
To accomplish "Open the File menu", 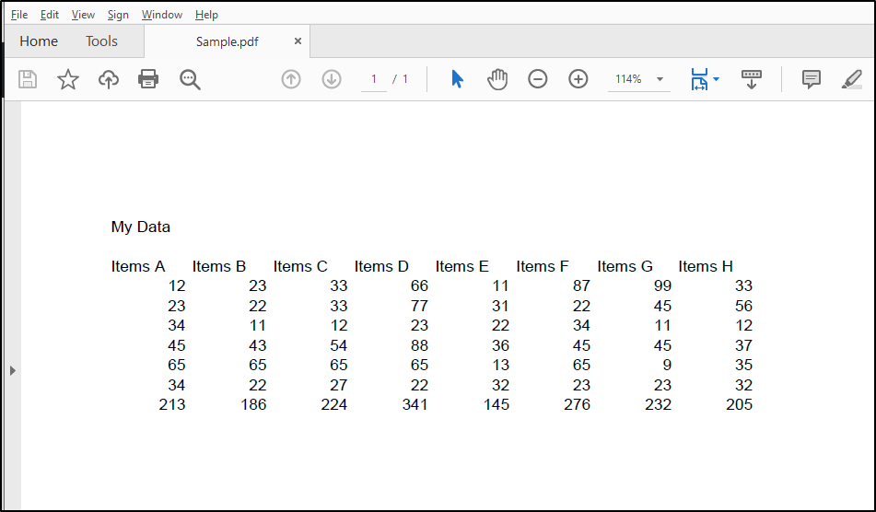I will (x=19, y=15).
